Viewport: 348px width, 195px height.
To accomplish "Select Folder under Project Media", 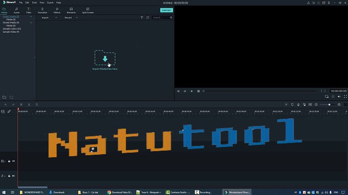I will pyautogui.click(x=11, y=19).
